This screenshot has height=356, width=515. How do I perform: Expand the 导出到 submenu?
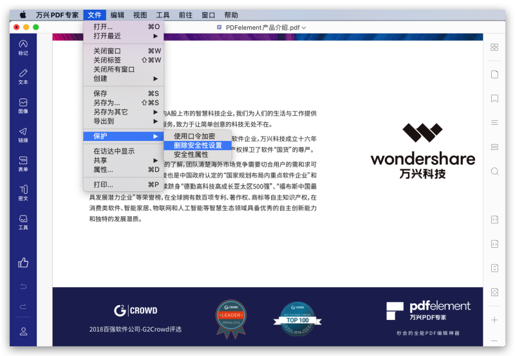point(124,121)
